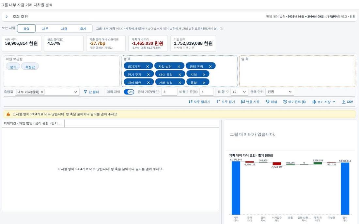Remove 회계기간 from the row axis

(x=148, y=66)
